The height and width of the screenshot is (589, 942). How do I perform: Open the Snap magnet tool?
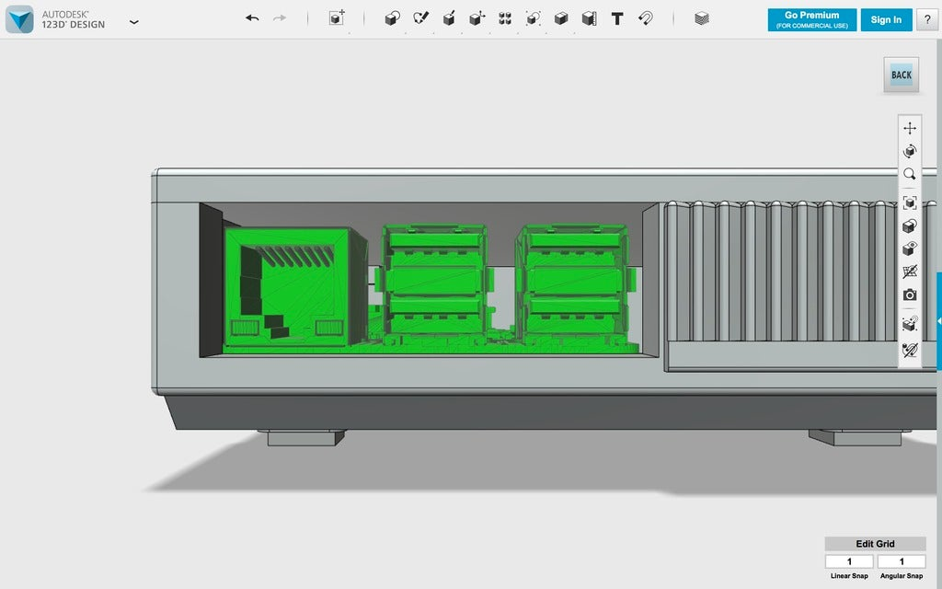pyautogui.click(x=645, y=18)
